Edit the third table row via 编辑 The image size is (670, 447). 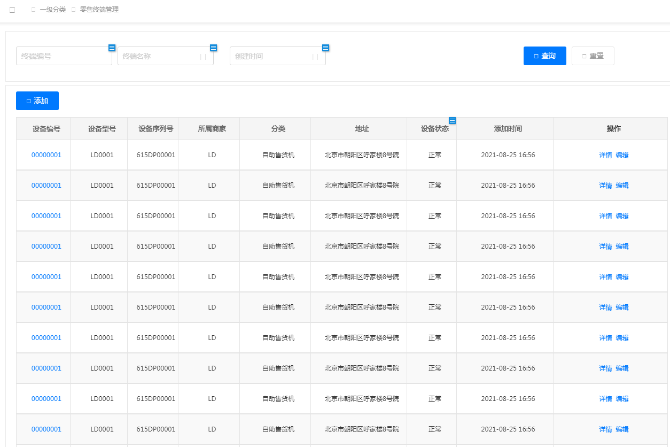(x=622, y=216)
